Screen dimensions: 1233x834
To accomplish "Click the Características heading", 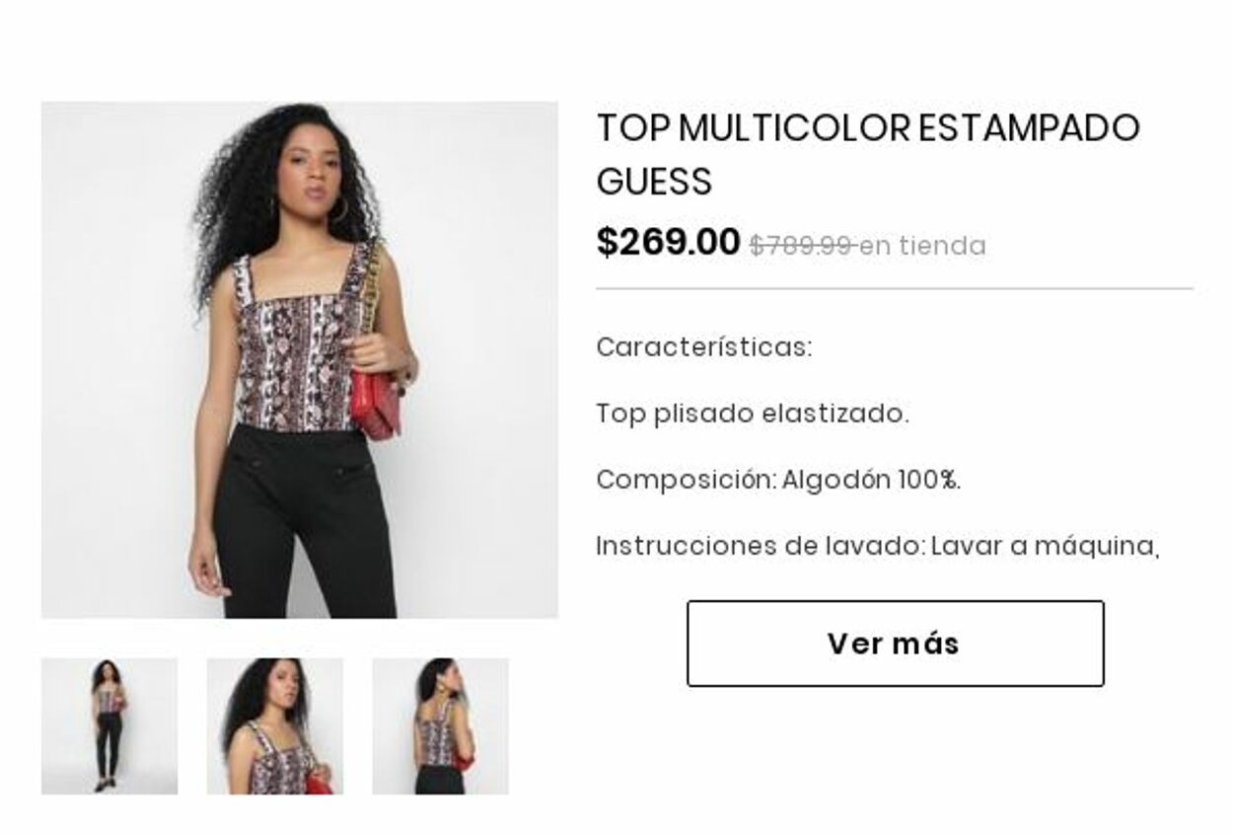I will click(704, 347).
